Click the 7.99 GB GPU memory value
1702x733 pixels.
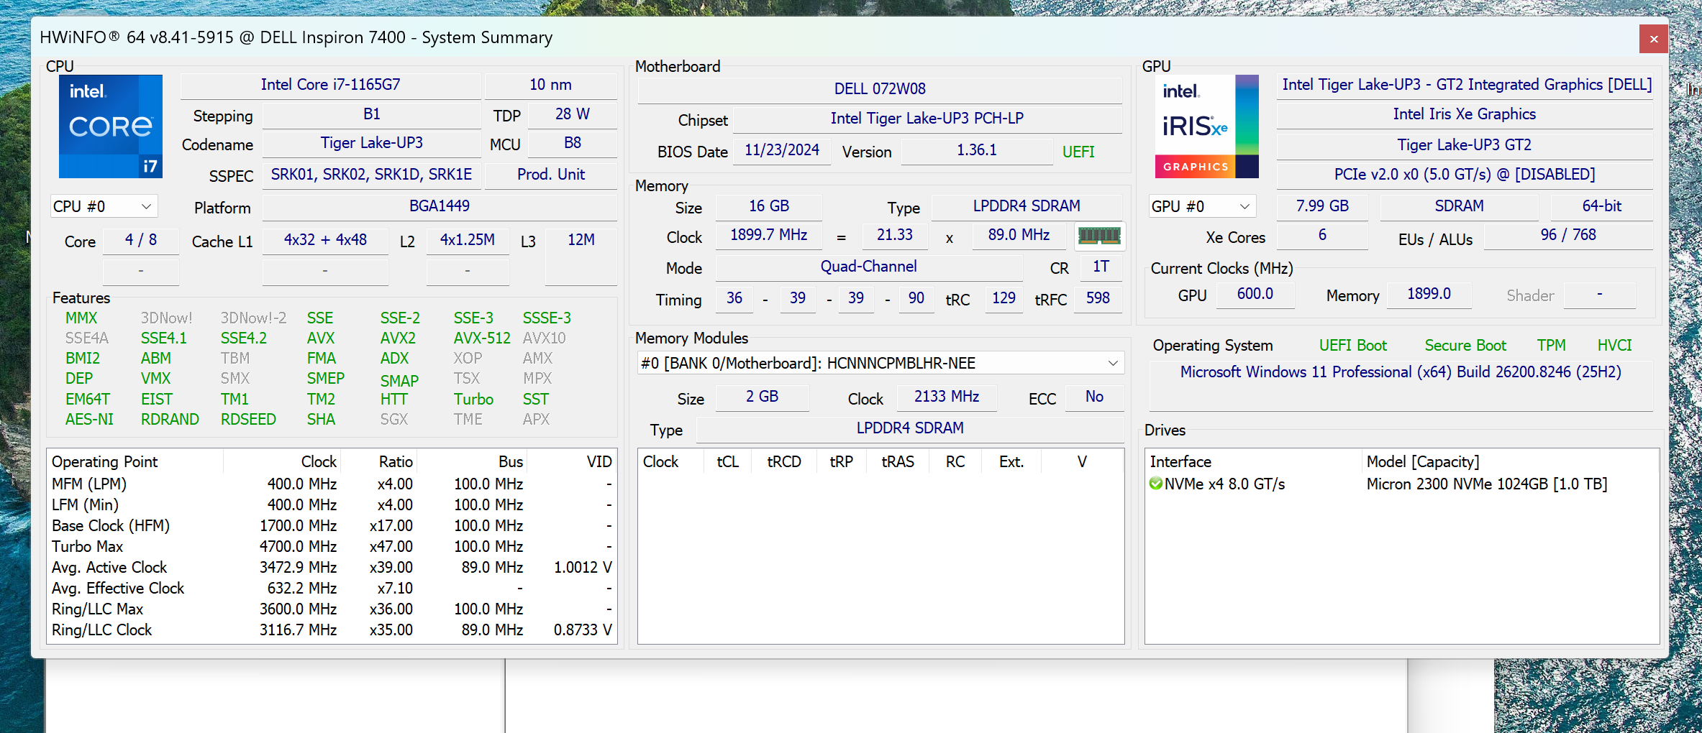point(1322,206)
